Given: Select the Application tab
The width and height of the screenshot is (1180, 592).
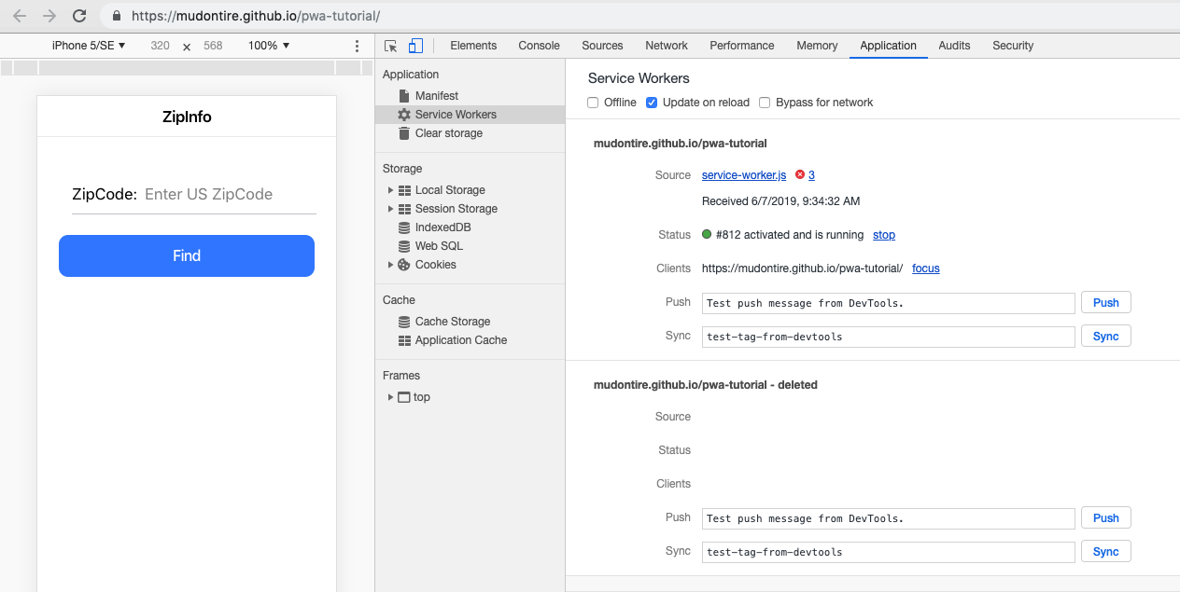Looking at the screenshot, I should point(888,46).
